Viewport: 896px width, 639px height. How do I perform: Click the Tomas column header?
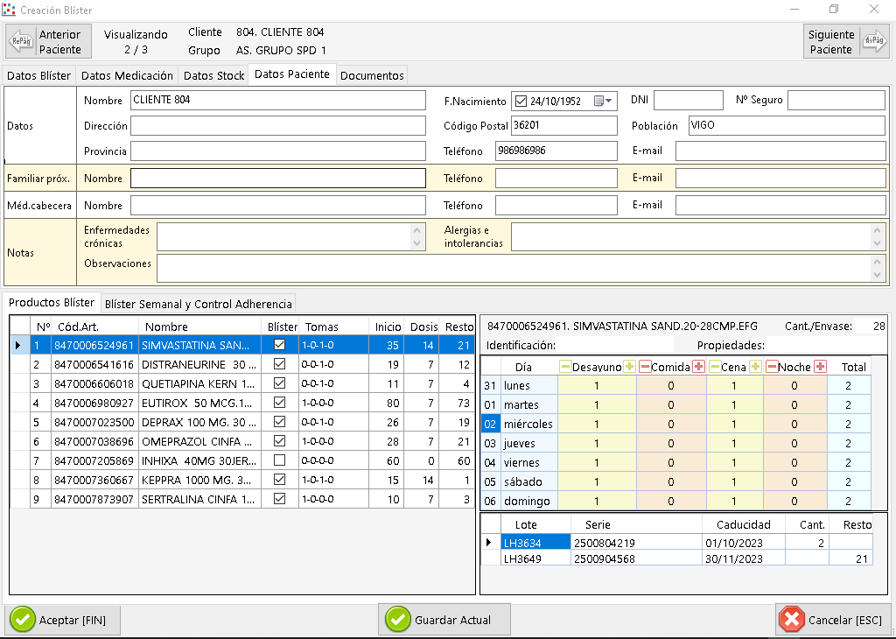point(333,327)
